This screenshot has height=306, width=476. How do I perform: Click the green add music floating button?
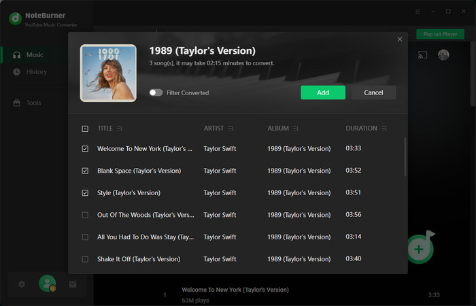(x=420, y=249)
